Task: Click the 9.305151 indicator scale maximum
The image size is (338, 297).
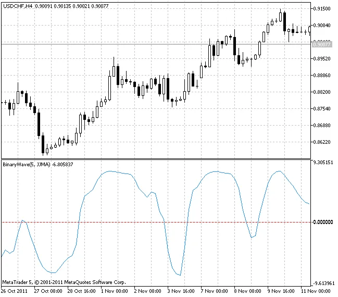Action: (323, 163)
